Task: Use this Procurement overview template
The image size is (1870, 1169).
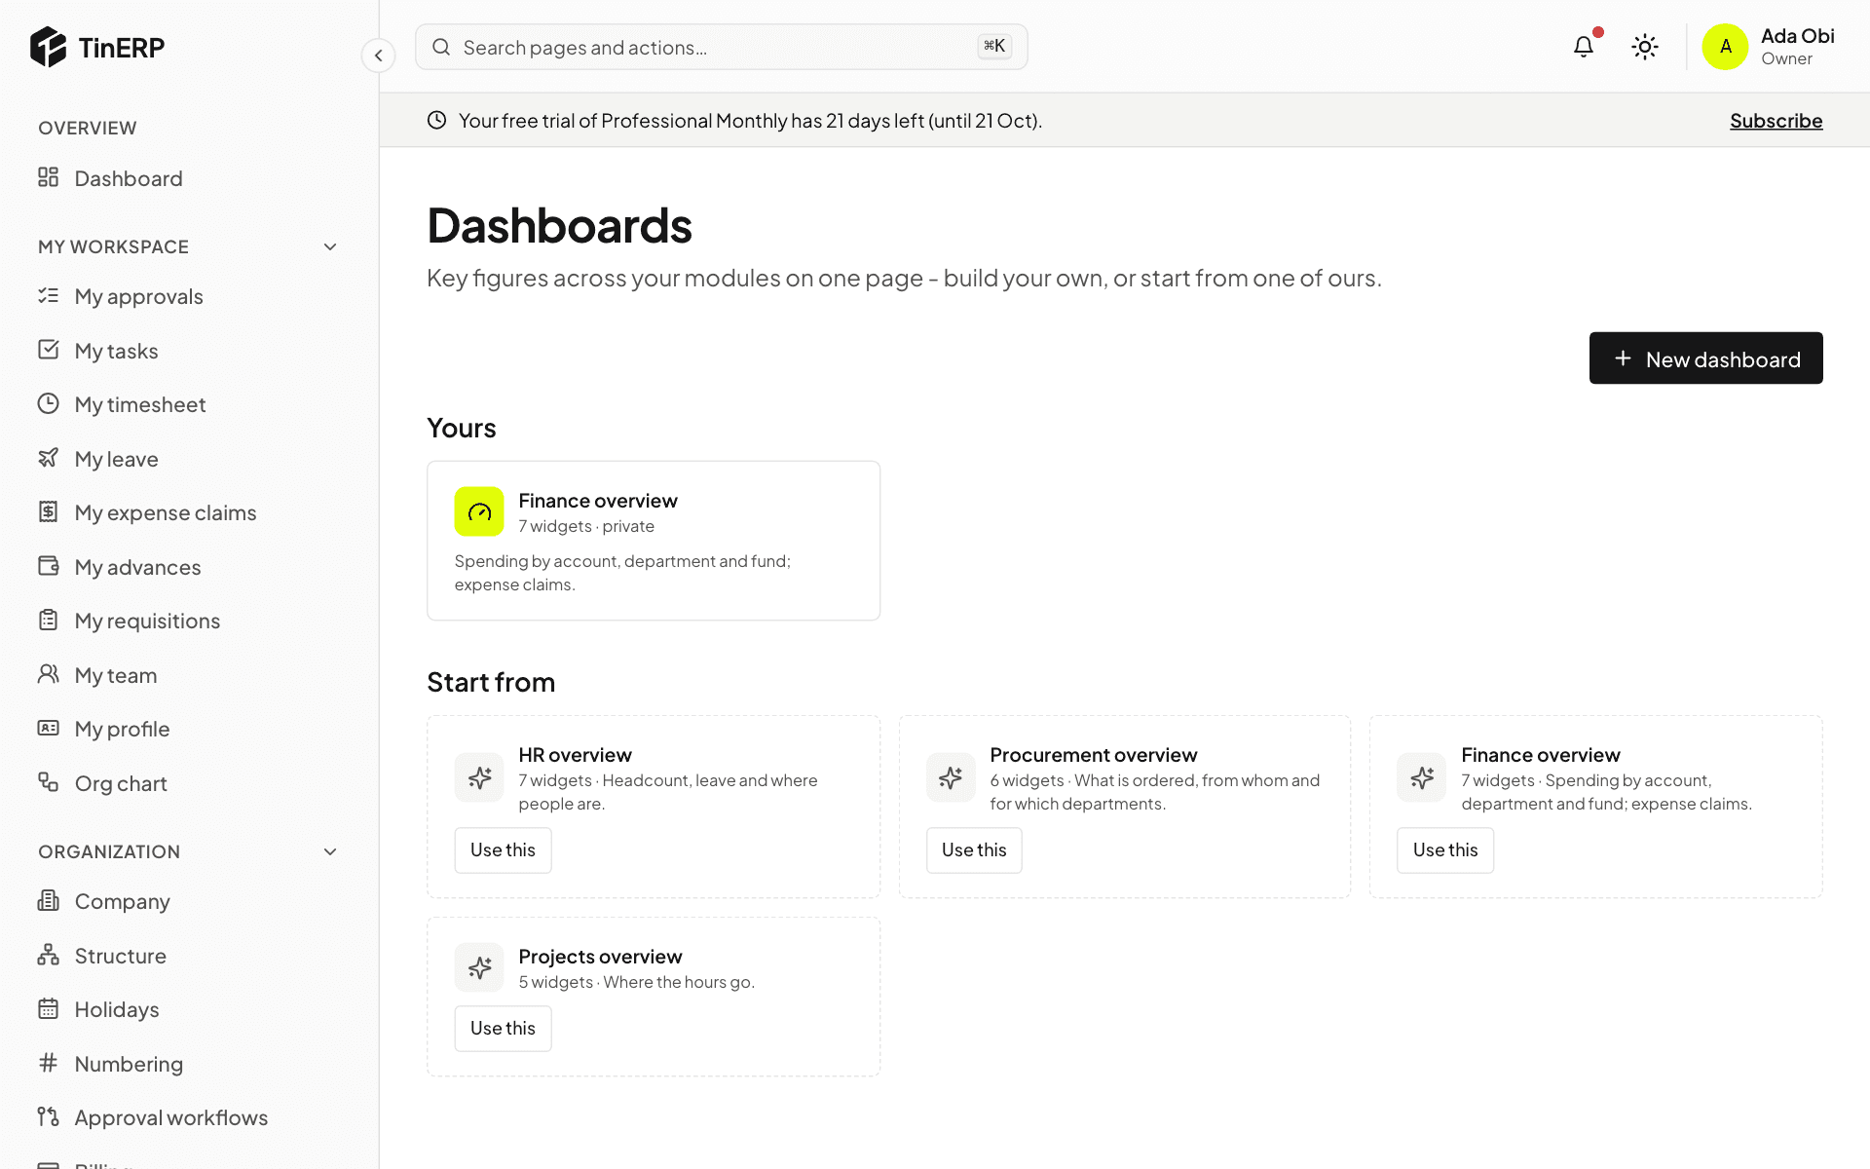Action: 974,850
